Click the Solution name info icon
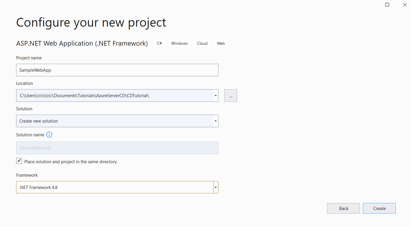This screenshot has height=227, width=411. click(49, 135)
